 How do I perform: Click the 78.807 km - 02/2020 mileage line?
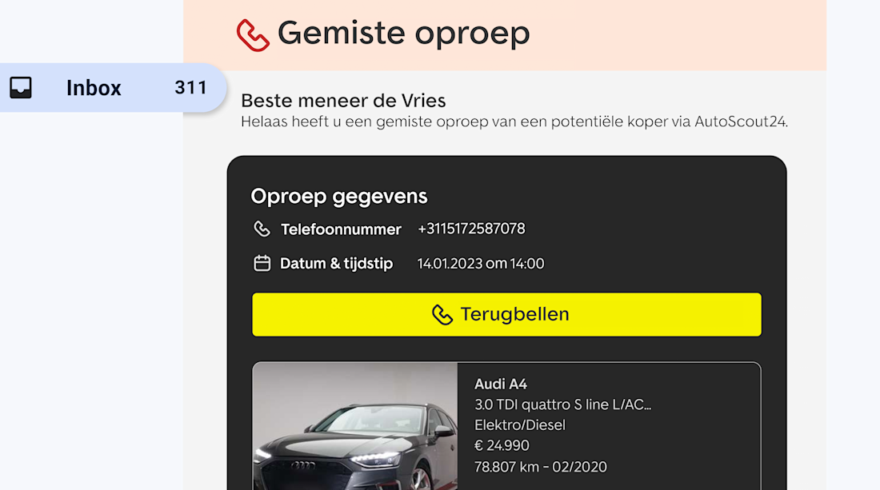[x=541, y=467]
